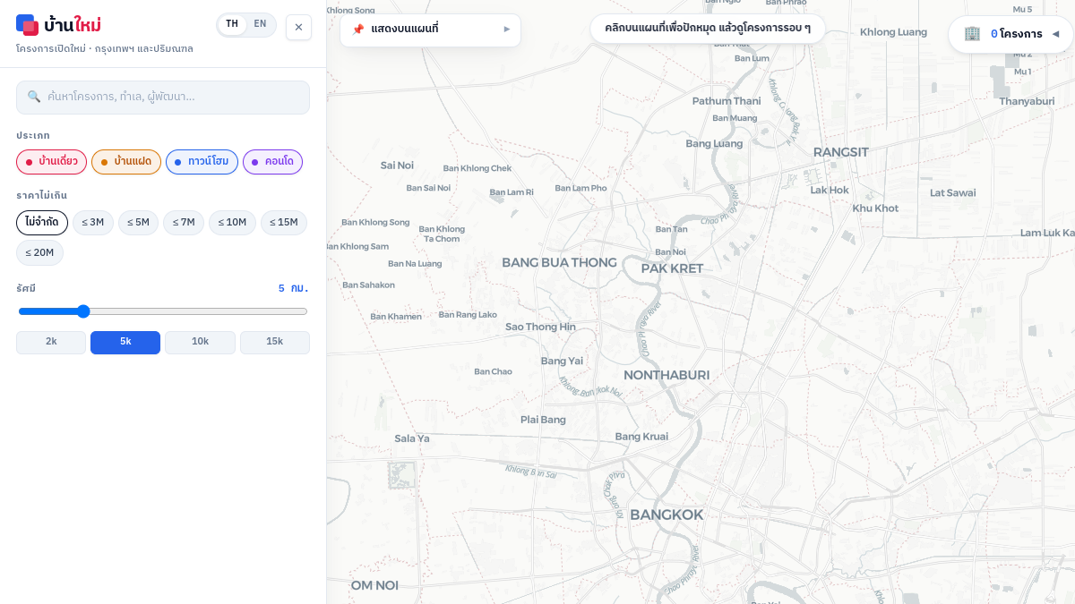Viewport: 1075px width, 604px height.
Task: Click Sala Ya label on the map
Action: (412, 438)
